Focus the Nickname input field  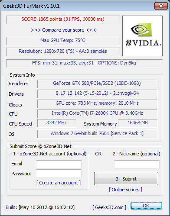click(x=137, y=164)
